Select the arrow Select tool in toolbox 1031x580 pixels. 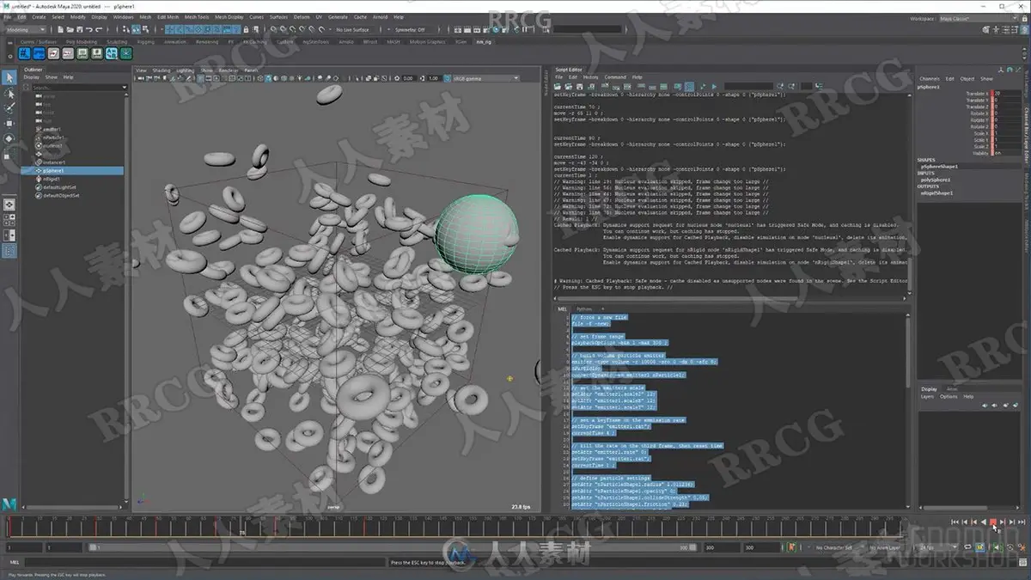[x=9, y=77]
